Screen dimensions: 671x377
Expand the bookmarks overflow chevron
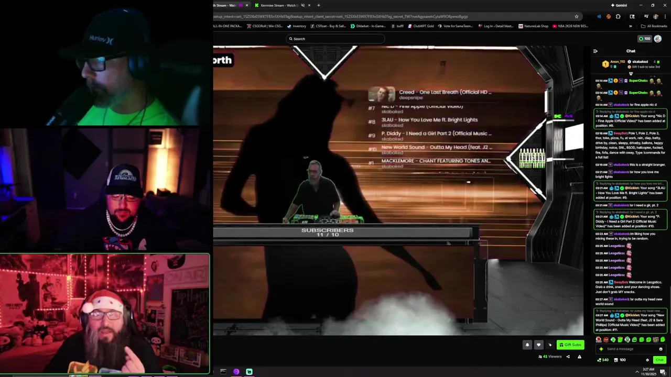[631, 26]
